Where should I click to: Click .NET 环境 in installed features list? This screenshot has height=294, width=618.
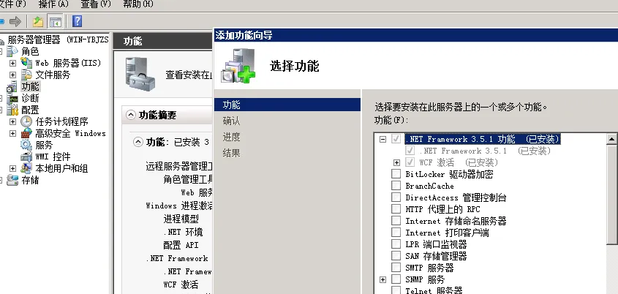184,232
